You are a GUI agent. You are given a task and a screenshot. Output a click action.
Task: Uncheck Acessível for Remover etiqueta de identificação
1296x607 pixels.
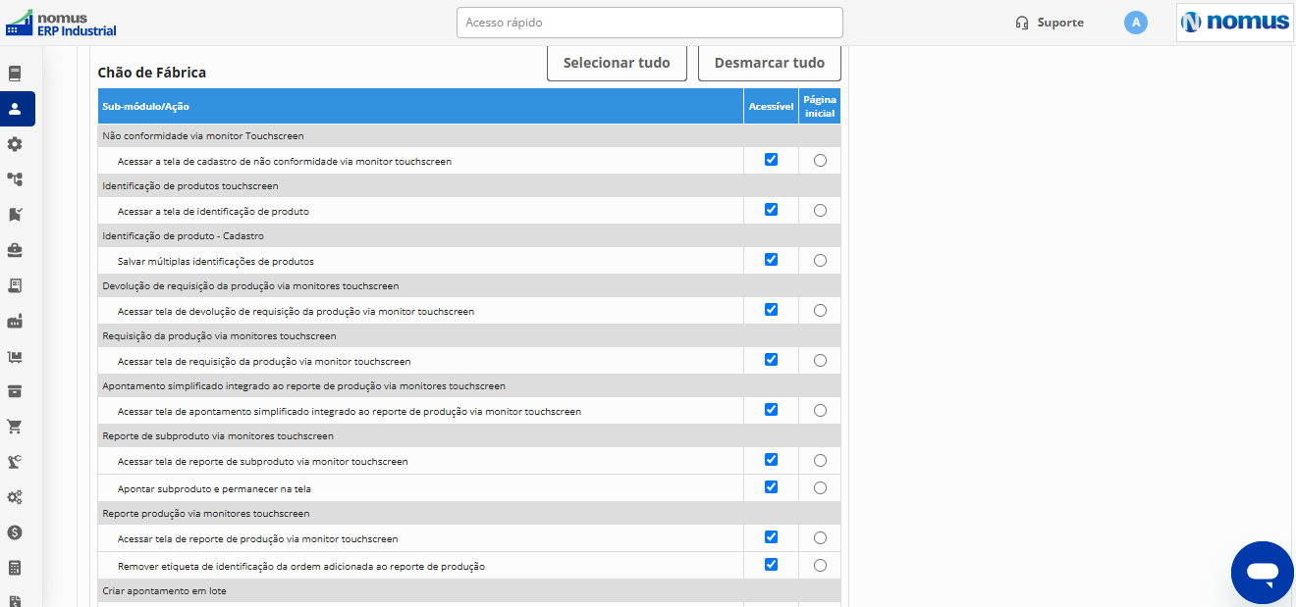pos(771,565)
